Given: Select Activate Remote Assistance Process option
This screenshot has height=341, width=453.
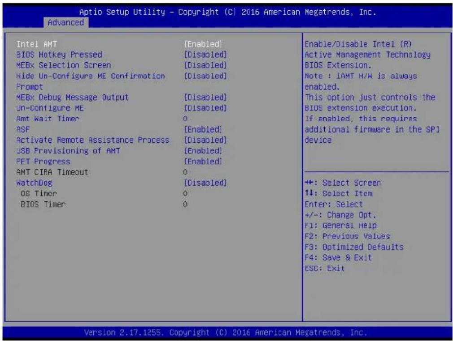Looking at the screenshot, I should 93,140.
